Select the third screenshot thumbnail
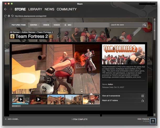This screenshot has height=128, width=160. click(x=56, y=100)
